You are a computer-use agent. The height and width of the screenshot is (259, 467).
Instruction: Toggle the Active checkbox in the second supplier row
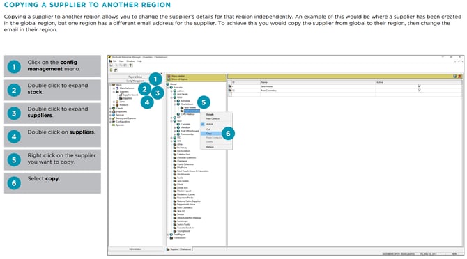pyautogui.click(x=420, y=90)
